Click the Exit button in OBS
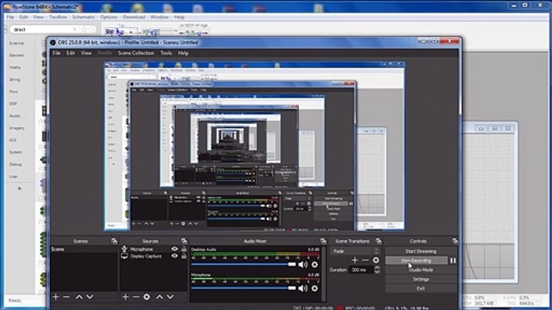The image size is (552, 310). [420, 288]
